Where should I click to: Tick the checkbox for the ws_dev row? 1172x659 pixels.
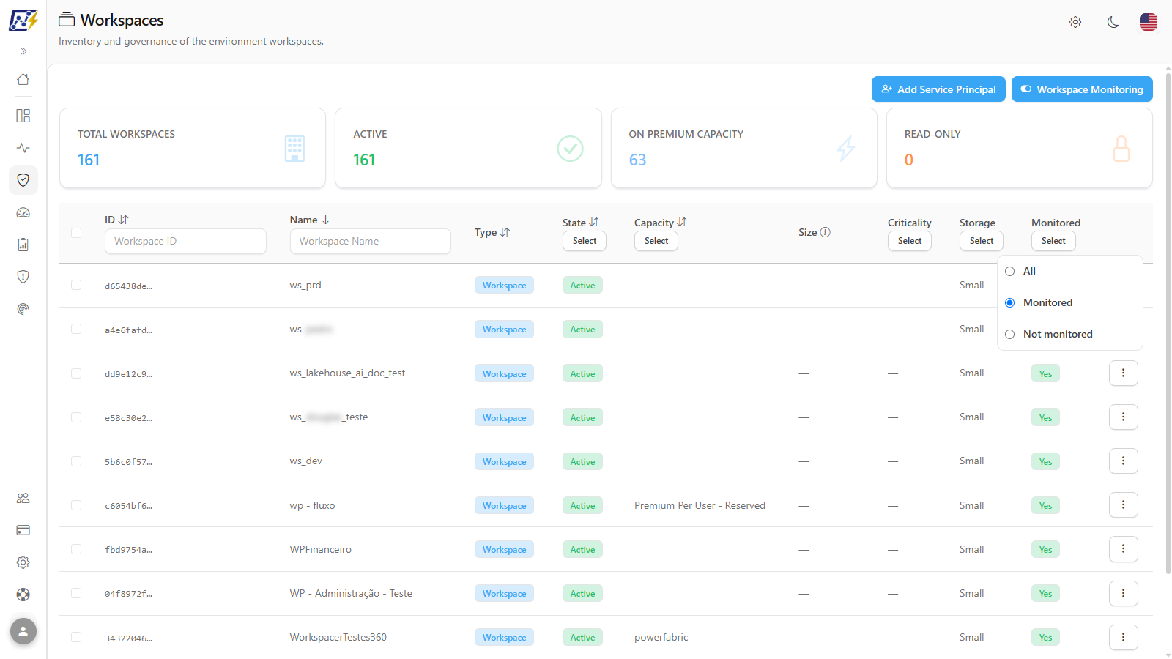coord(76,461)
